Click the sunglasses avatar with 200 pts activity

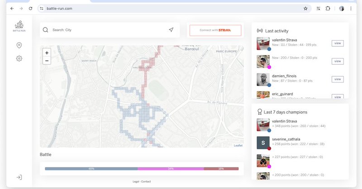263,61
